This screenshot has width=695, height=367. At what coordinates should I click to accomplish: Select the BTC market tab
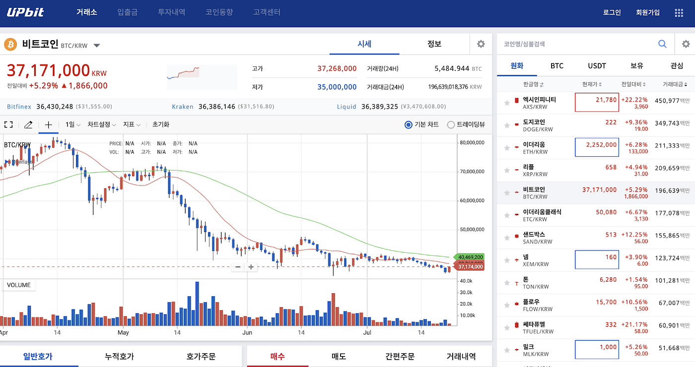[557, 65]
